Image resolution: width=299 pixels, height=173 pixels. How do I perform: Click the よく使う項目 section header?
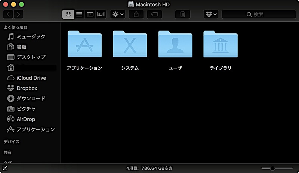coord(15,28)
